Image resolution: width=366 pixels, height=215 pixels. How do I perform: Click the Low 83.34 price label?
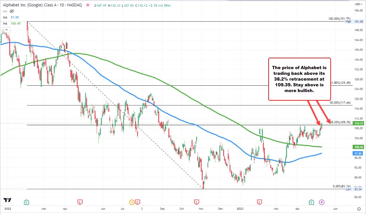click(354, 189)
